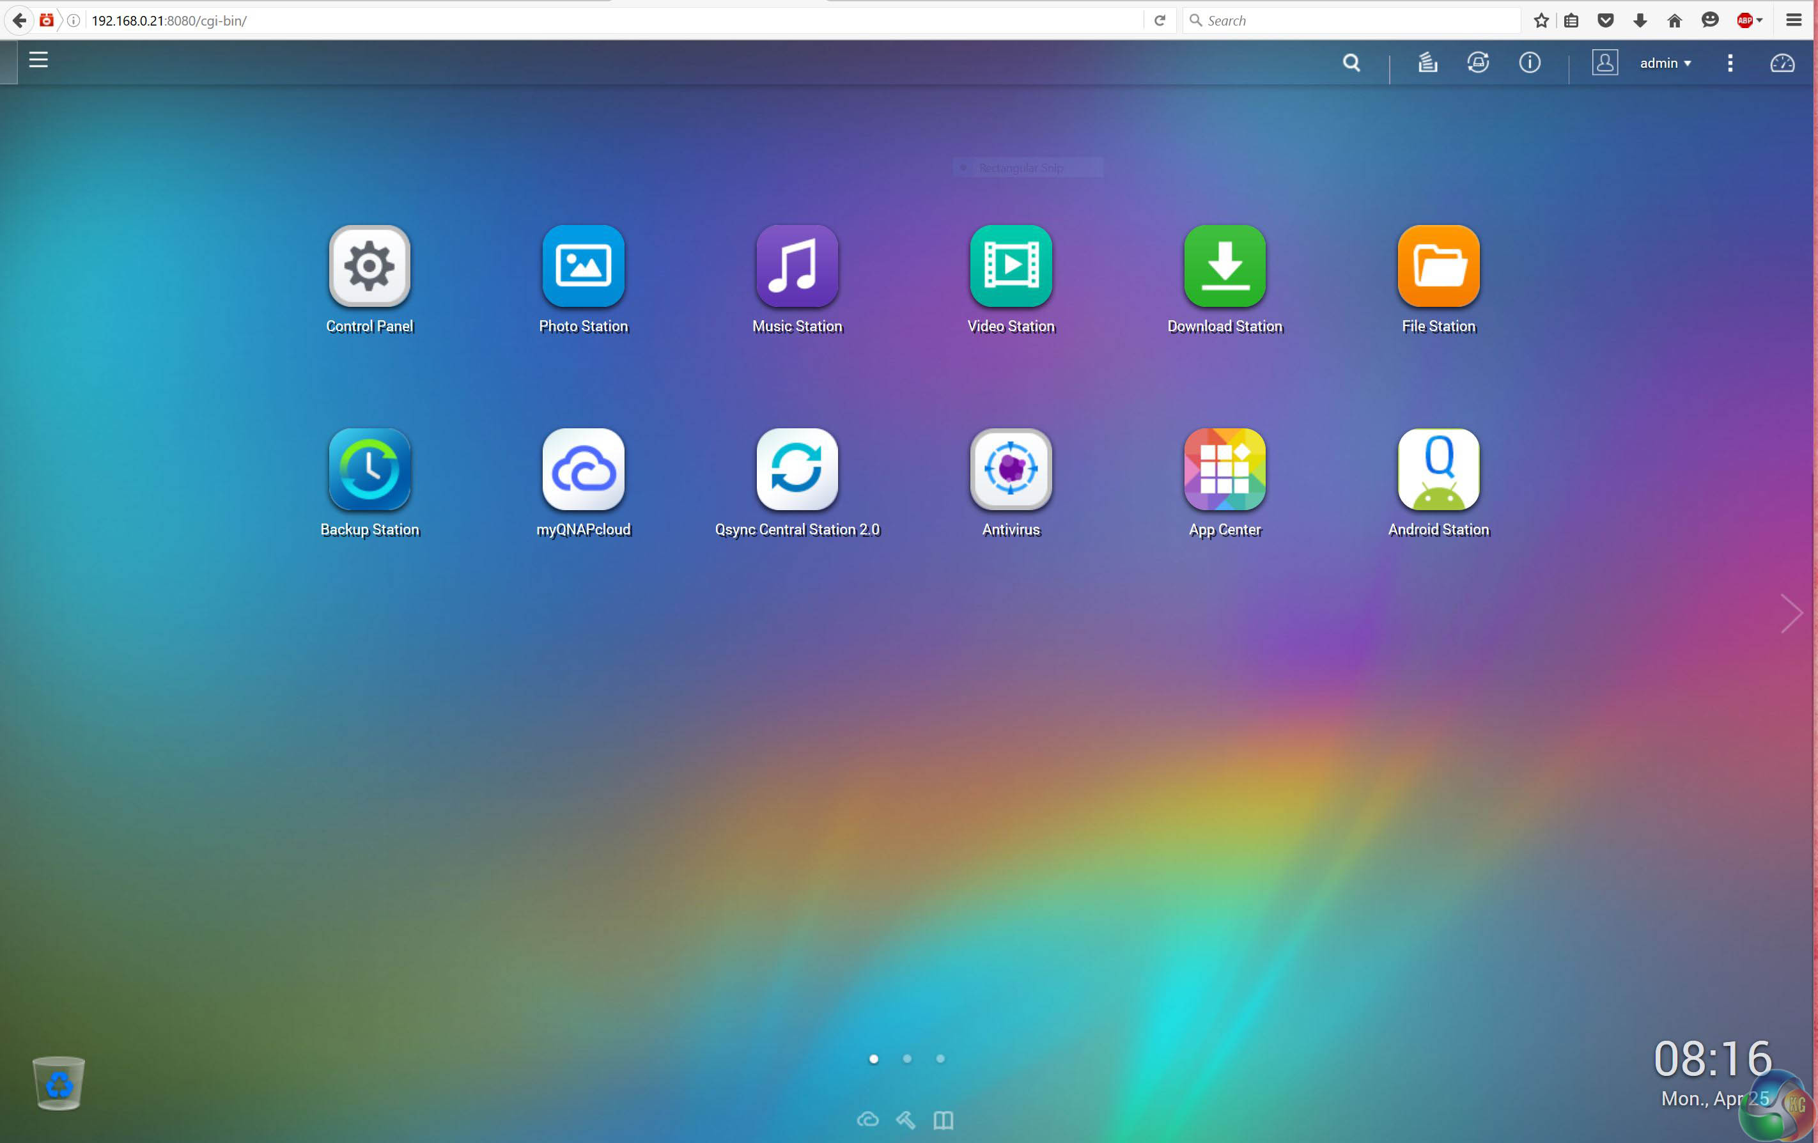Screen dimensions: 1818x1143
Task: Open myQNAPcloud app
Action: 583,469
